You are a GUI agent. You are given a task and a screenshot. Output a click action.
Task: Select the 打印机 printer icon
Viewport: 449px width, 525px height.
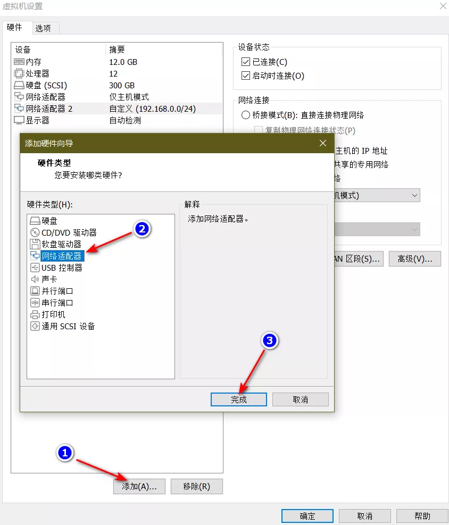coord(35,314)
